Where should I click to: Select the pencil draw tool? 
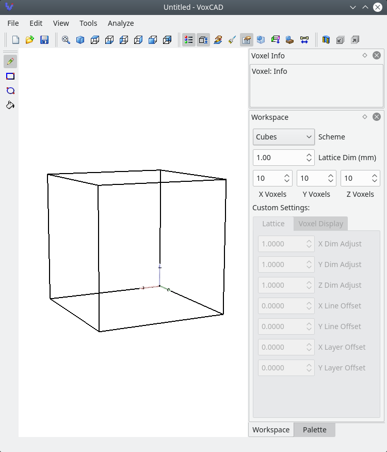(10, 61)
